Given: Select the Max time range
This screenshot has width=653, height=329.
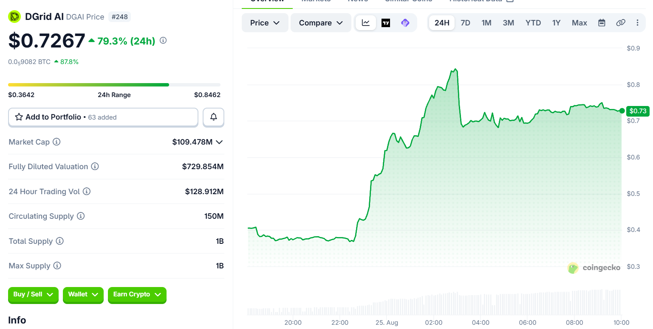Looking at the screenshot, I should pos(580,23).
